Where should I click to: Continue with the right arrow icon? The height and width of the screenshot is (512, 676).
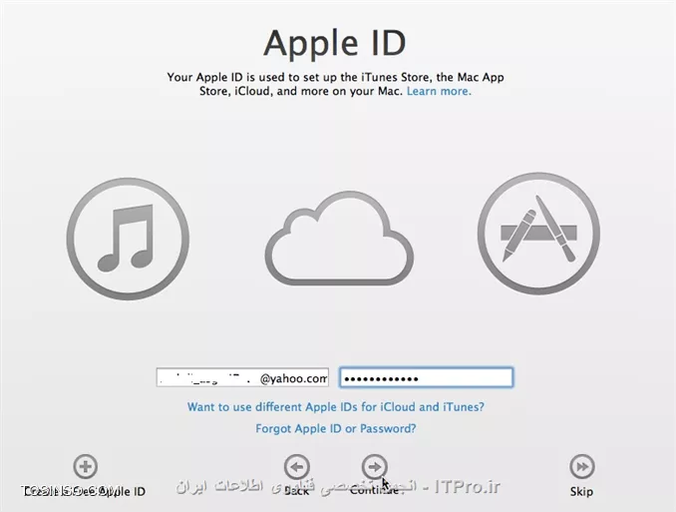point(374,467)
